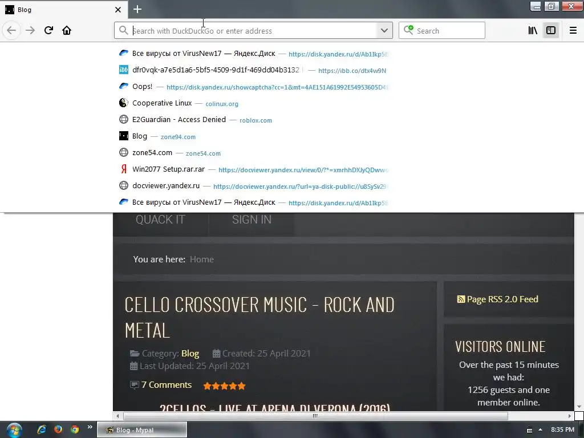Go back with the back arrow button
The image size is (584, 438).
point(11,30)
